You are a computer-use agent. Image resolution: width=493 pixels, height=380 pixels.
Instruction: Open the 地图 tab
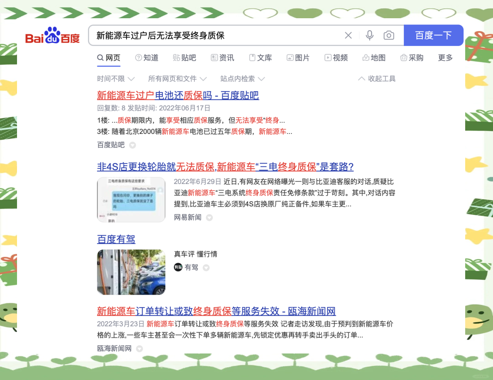tap(374, 58)
